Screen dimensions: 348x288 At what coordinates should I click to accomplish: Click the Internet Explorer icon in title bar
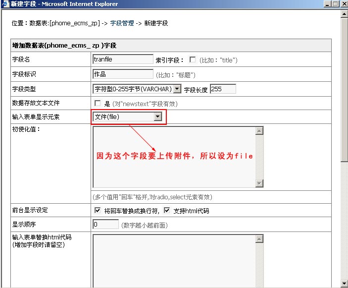pos(5,4)
